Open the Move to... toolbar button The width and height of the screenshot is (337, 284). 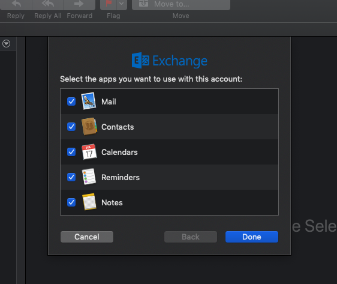pos(181,5)
